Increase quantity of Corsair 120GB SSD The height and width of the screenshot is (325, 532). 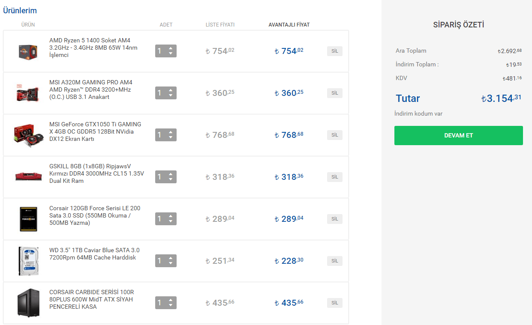[x=171, y=216]
